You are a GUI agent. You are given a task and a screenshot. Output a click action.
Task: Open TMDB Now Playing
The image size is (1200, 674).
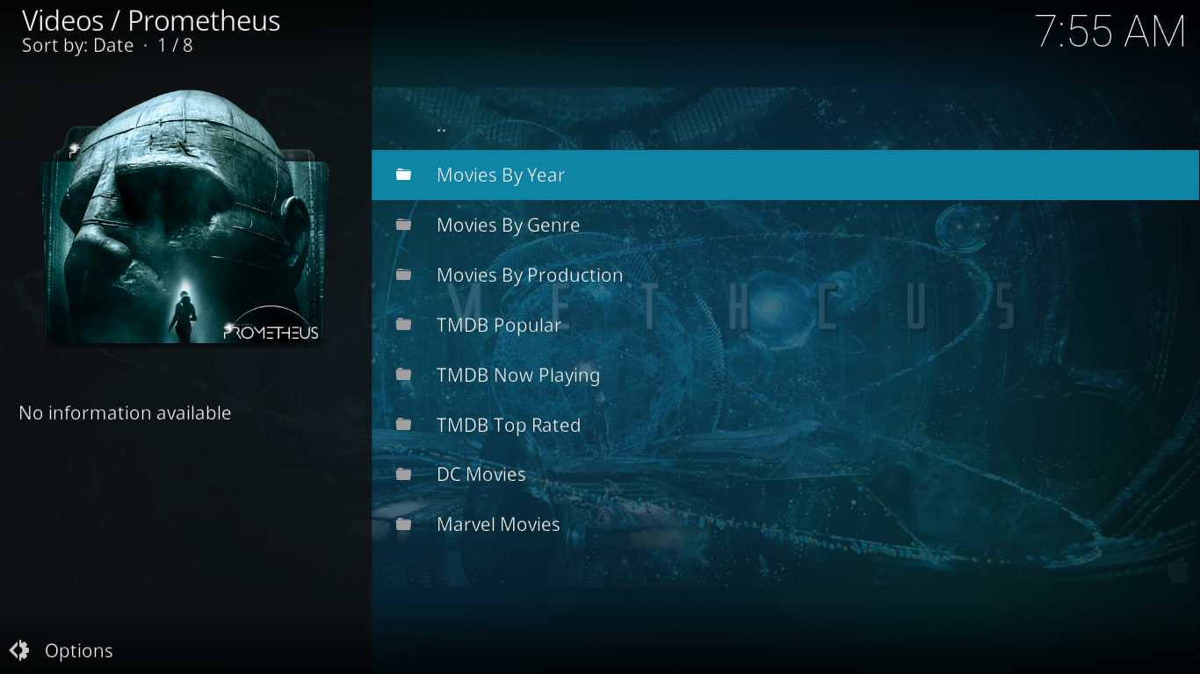785,375
